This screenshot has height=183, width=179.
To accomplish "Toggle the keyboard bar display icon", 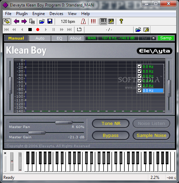I will 104,22.
